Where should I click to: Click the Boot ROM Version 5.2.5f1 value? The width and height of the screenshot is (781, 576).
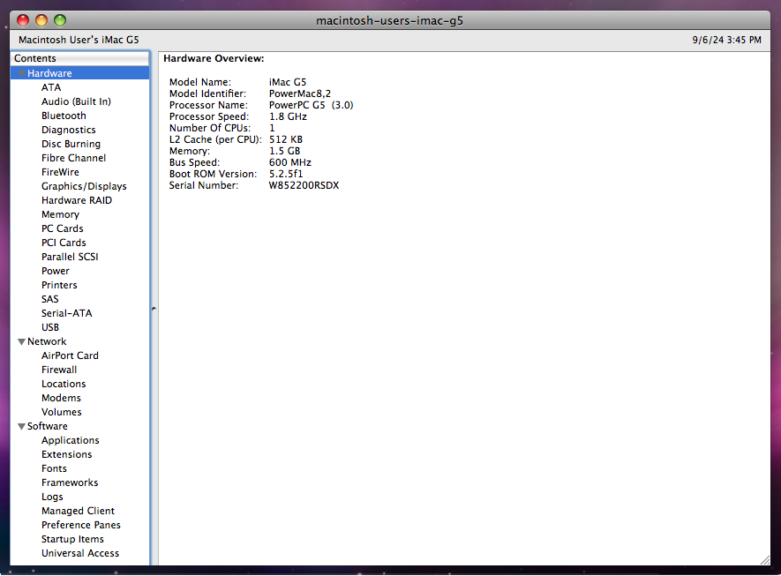(x=285, y=175)
